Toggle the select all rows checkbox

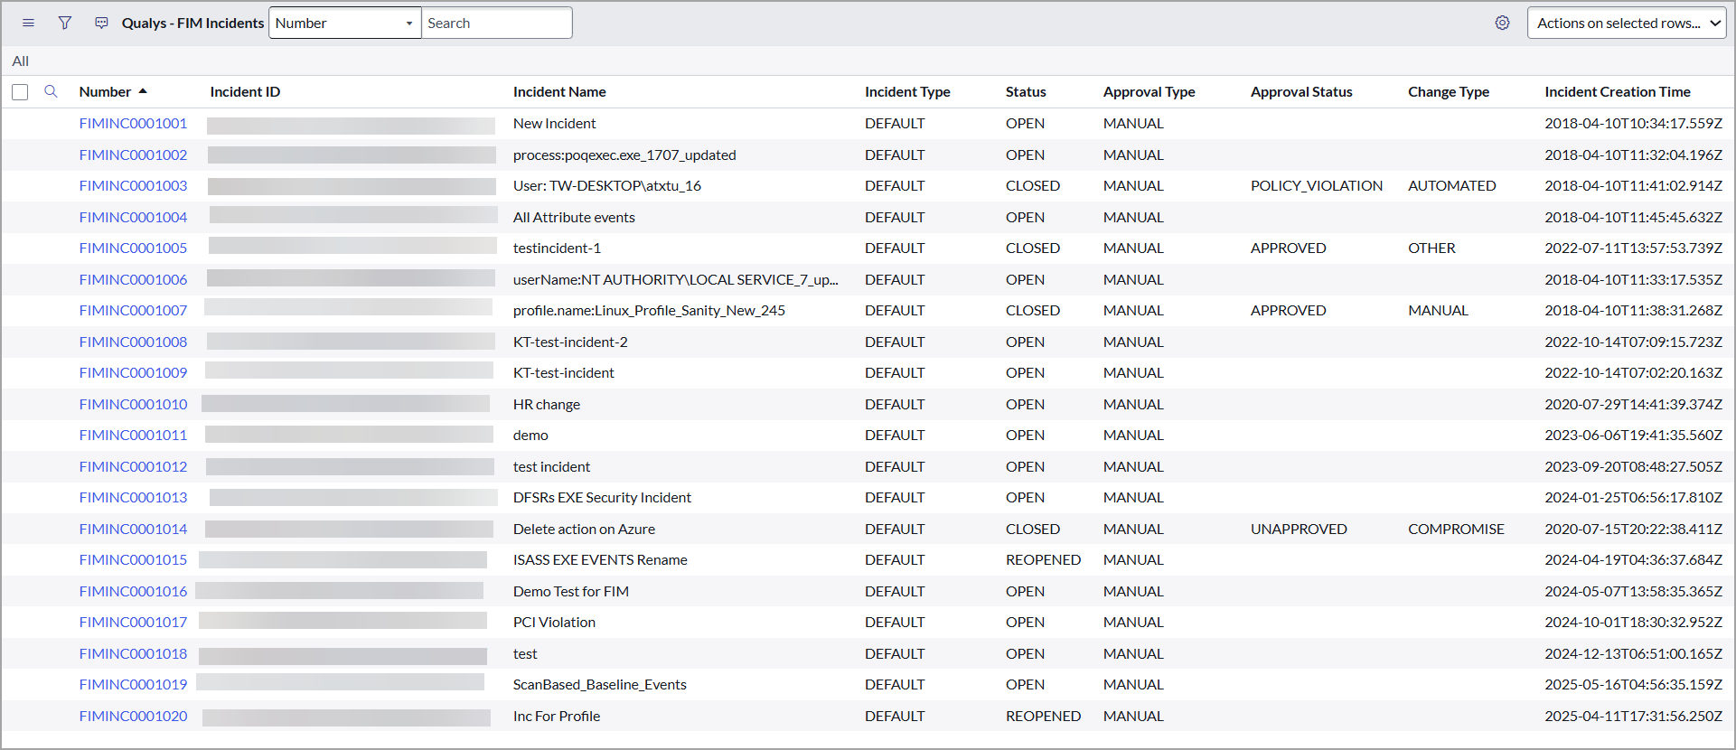point(20,92)
